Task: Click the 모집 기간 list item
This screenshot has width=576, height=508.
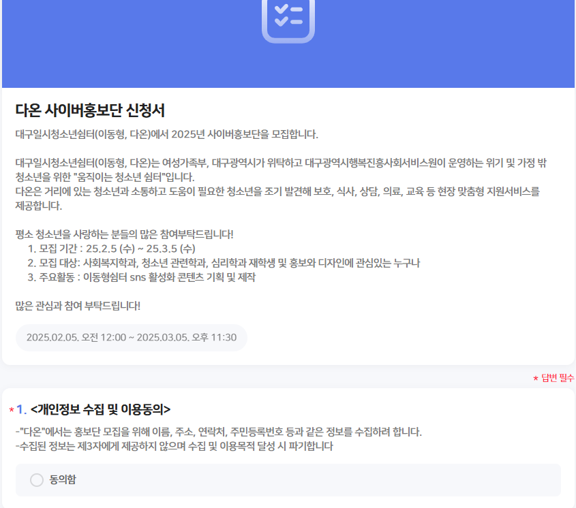Action: [x=111, y=249]
